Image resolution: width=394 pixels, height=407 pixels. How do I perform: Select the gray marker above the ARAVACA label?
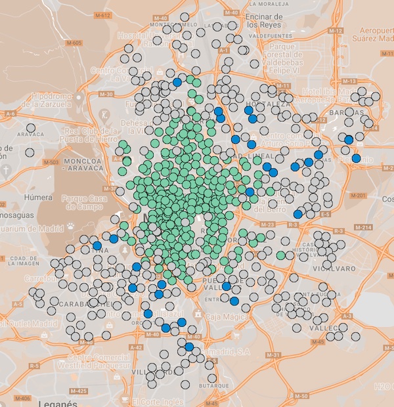point(31,128)
